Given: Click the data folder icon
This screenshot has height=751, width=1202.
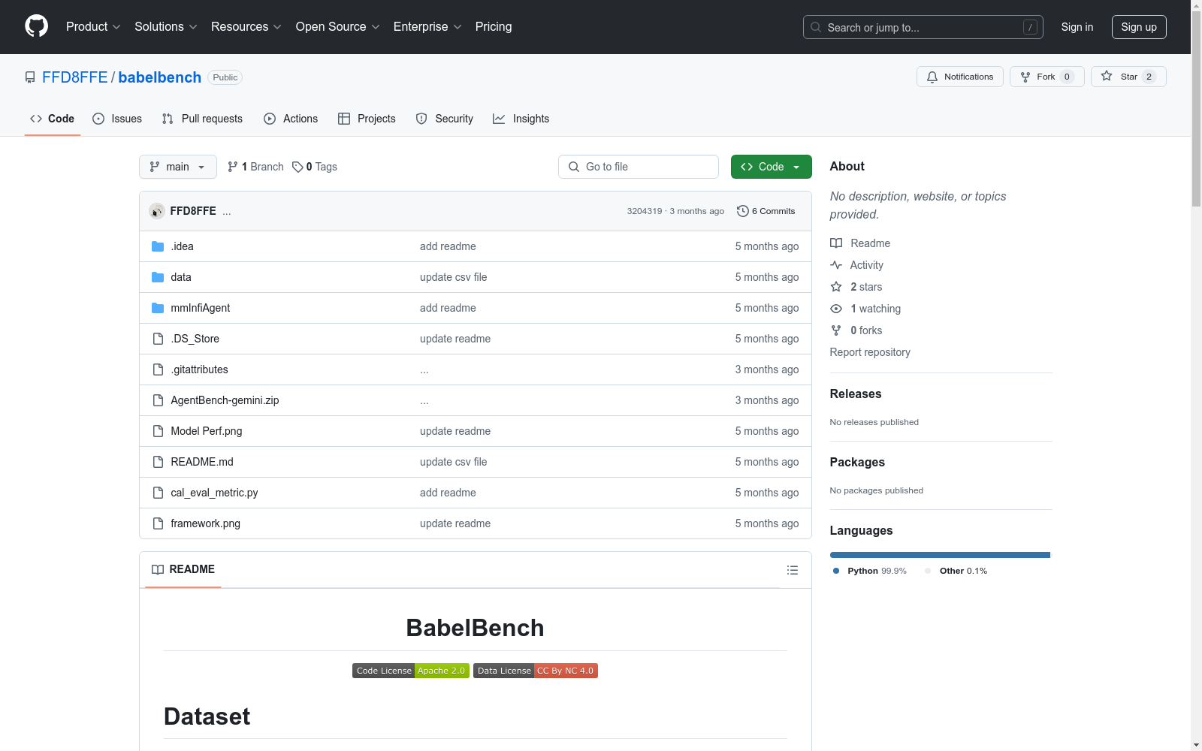Looking at the screenshot, I should coord(158,277).
